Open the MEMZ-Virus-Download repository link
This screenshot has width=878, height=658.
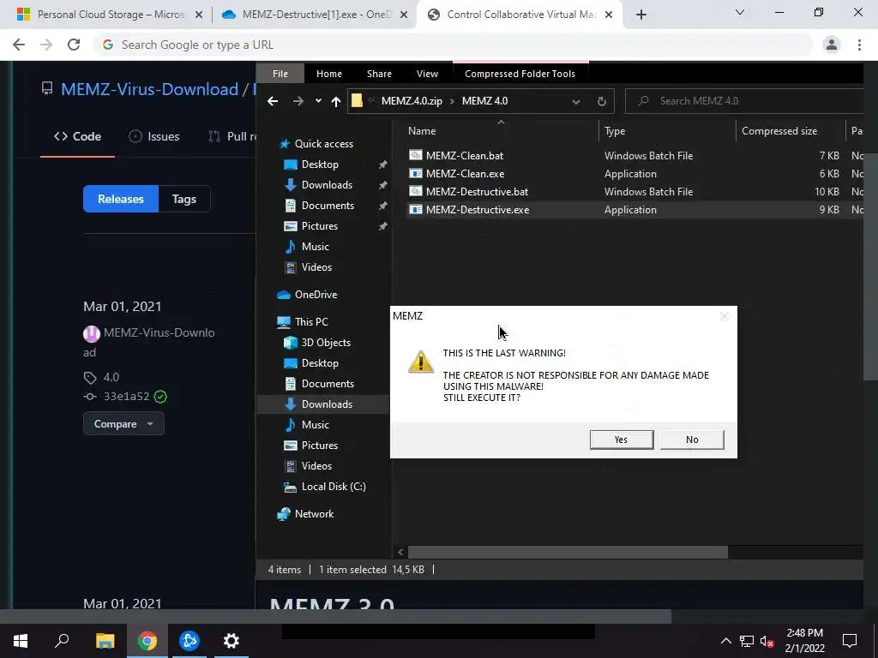[x=149, y=89]
